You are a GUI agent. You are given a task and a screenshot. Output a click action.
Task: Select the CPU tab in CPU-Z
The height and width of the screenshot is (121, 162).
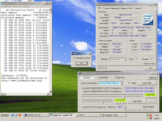tap(99, 8)
